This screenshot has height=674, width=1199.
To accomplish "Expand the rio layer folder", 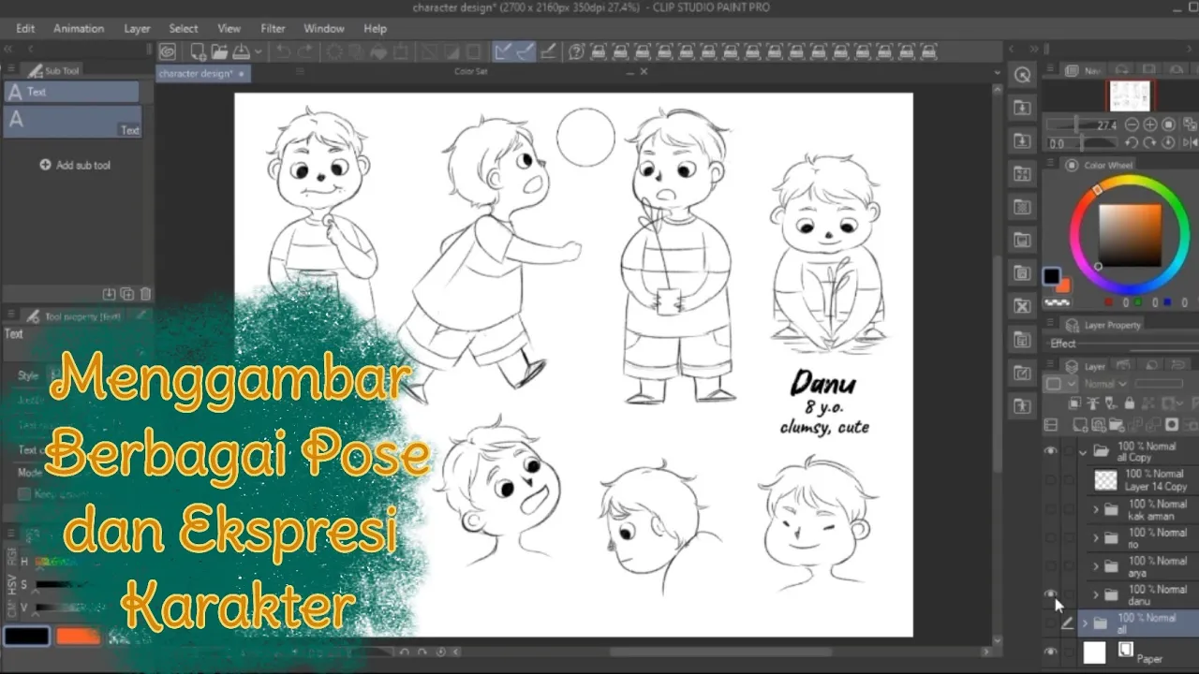I will 1095,537.
